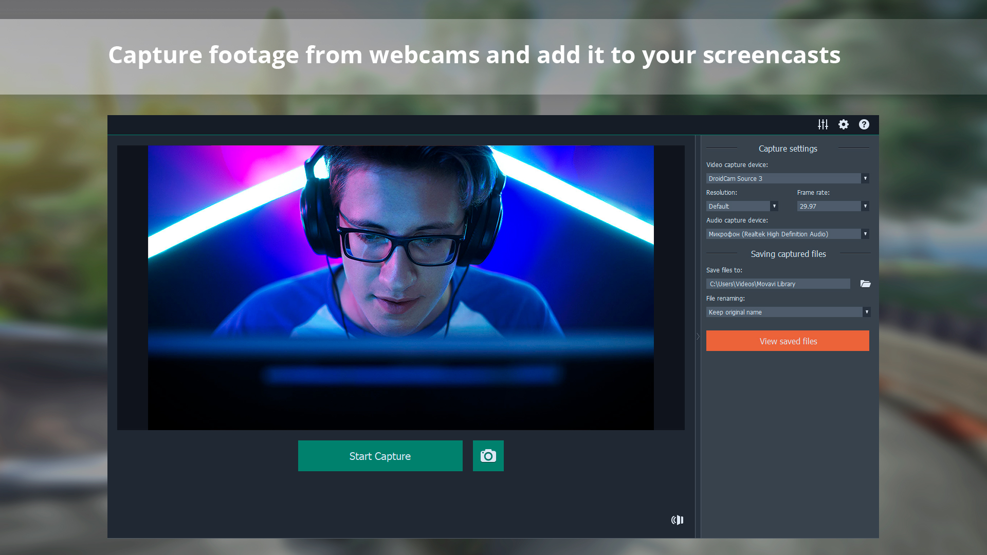The image size is (987, 555).
Task: Click the Saving captured files header
Action: coord(788,253)
